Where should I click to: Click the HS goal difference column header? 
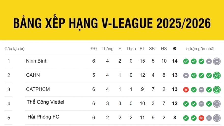(x=164, y=49)
